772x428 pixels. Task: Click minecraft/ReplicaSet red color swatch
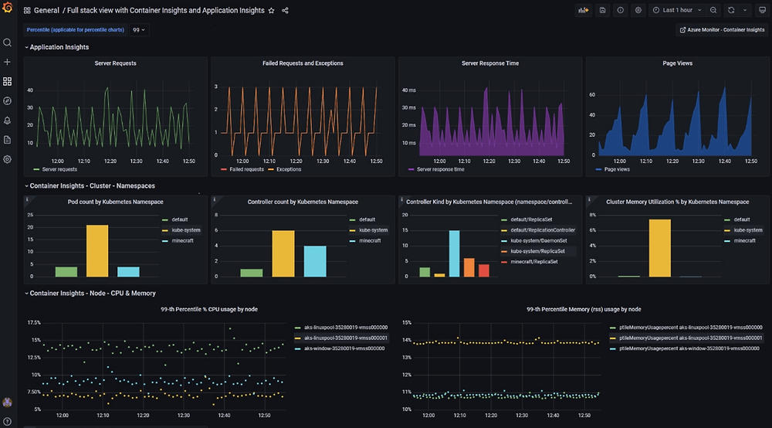pos(503,262)
